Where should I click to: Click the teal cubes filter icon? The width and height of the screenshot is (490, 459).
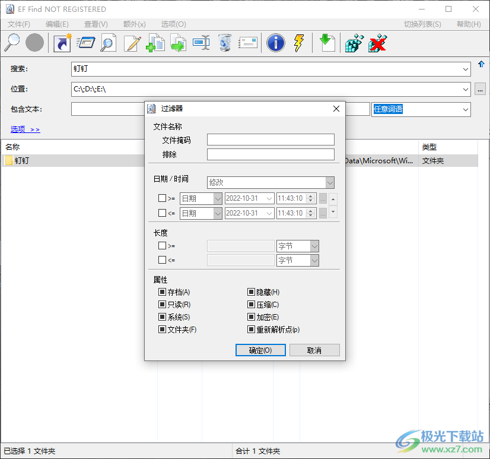pos(354,43)
